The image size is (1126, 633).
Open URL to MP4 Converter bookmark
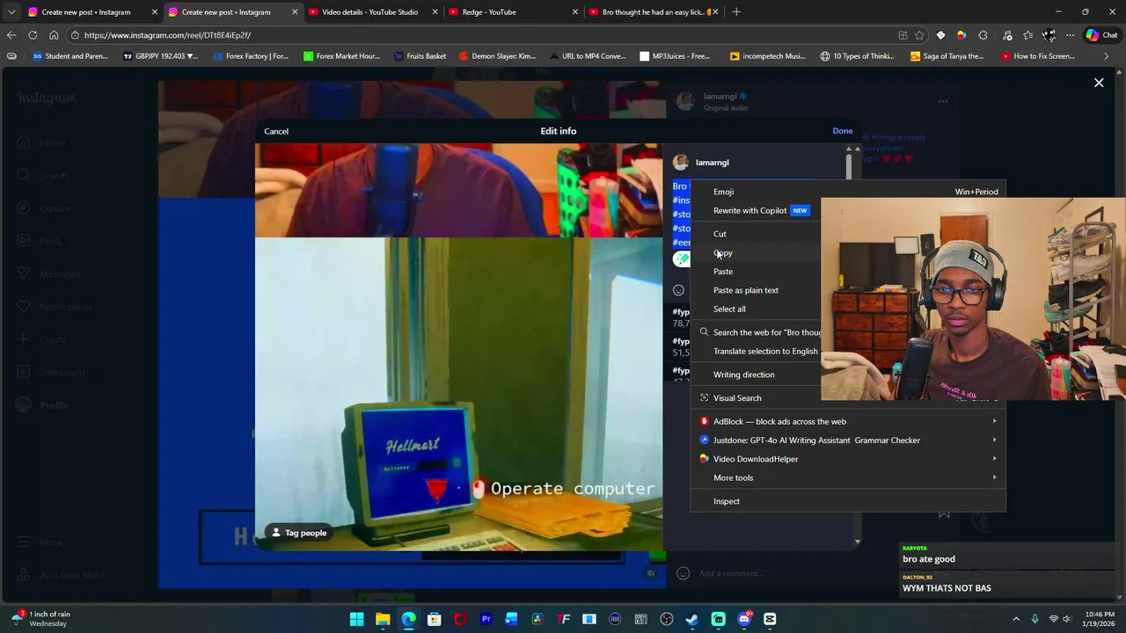coord(587,56)
